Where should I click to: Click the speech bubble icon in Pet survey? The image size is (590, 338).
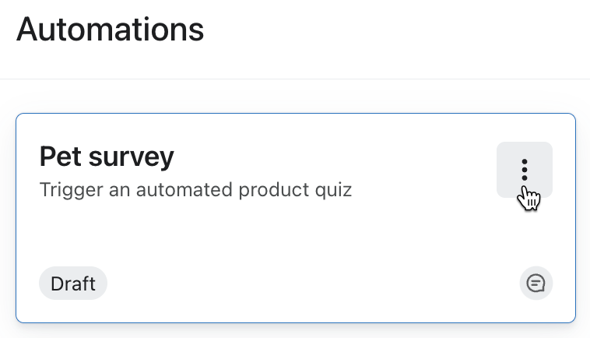coord(536,283)
